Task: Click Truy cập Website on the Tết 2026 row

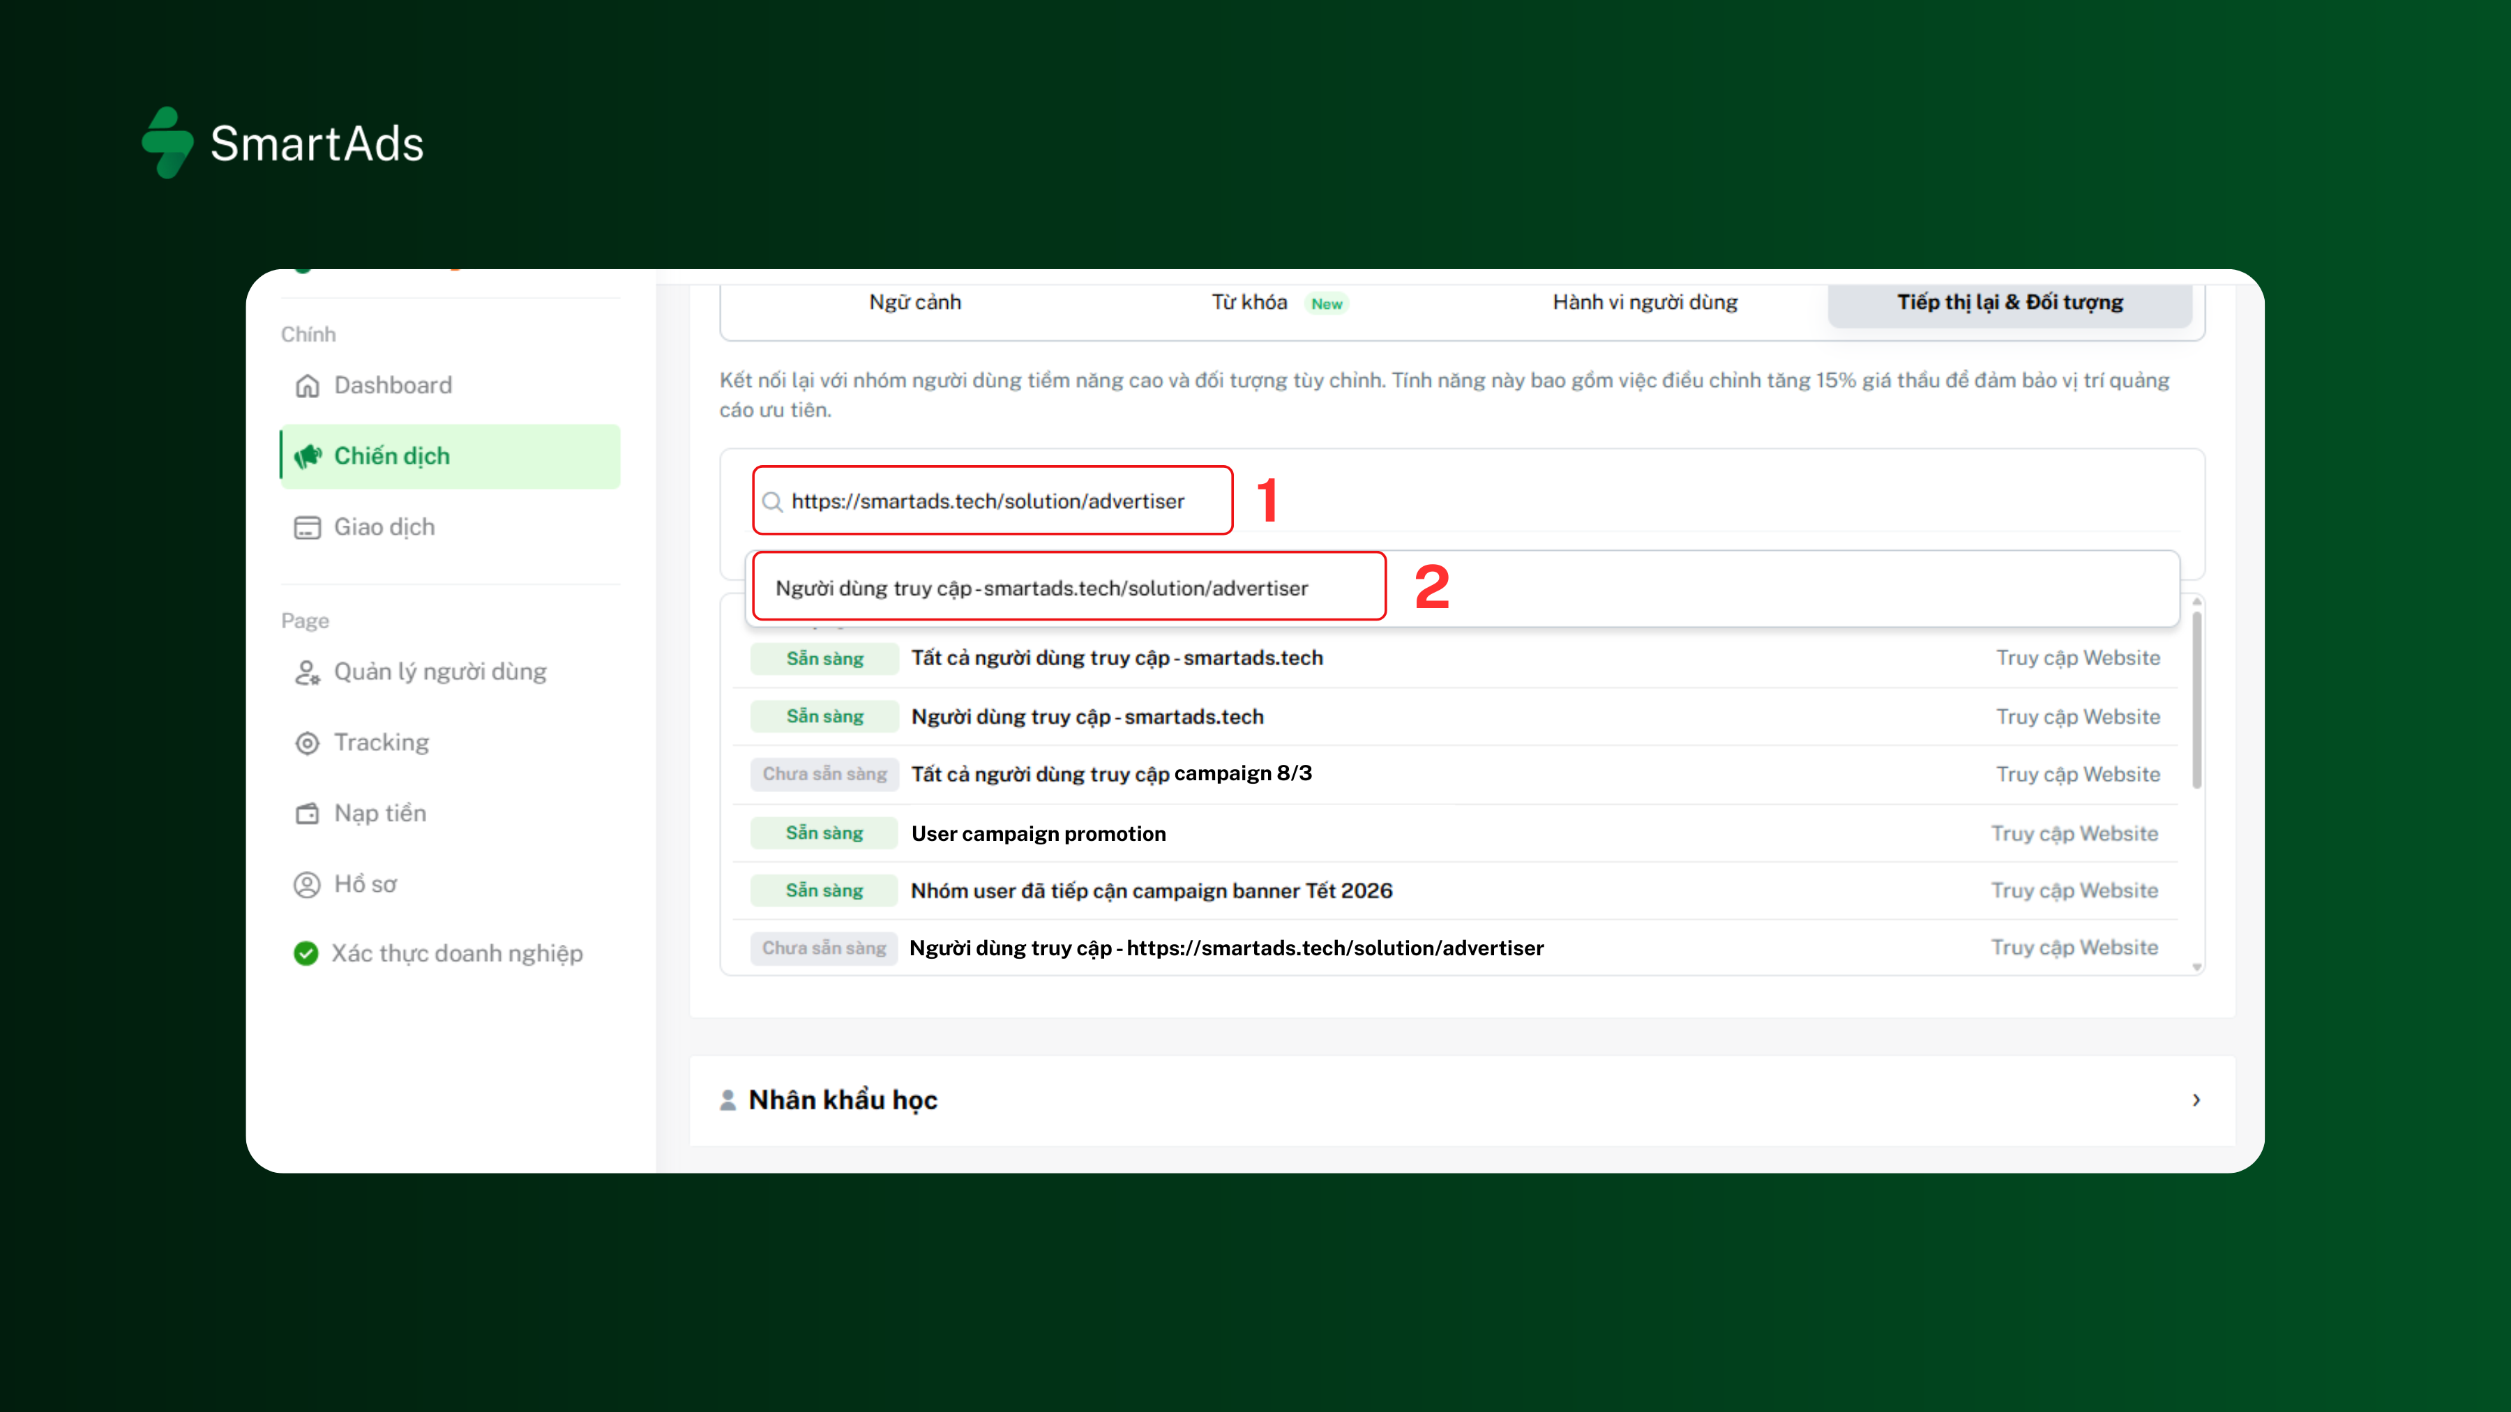Action: click(2074, 890)
